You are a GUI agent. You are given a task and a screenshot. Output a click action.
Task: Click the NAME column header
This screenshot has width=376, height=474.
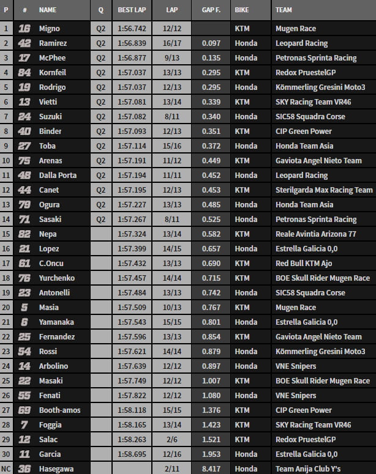(48, 10)
